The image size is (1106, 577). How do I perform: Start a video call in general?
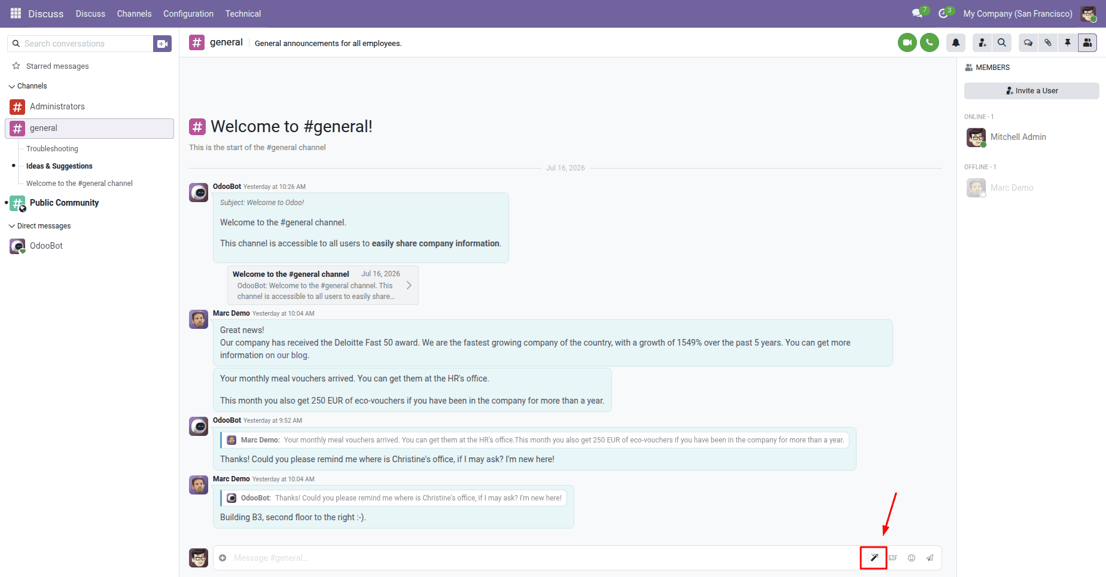click(x=907, y=42)
